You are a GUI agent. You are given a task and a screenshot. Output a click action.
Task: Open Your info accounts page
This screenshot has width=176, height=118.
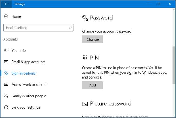19,50
